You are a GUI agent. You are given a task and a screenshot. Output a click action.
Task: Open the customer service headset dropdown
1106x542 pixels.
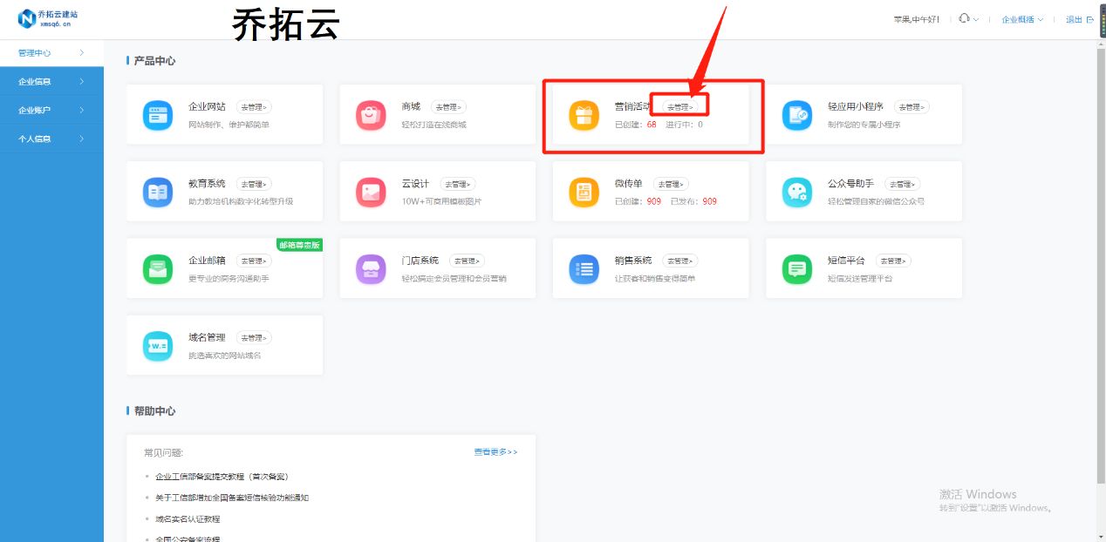(965, 19)
